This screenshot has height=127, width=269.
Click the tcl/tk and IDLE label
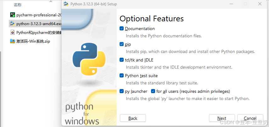coord(139,60)
